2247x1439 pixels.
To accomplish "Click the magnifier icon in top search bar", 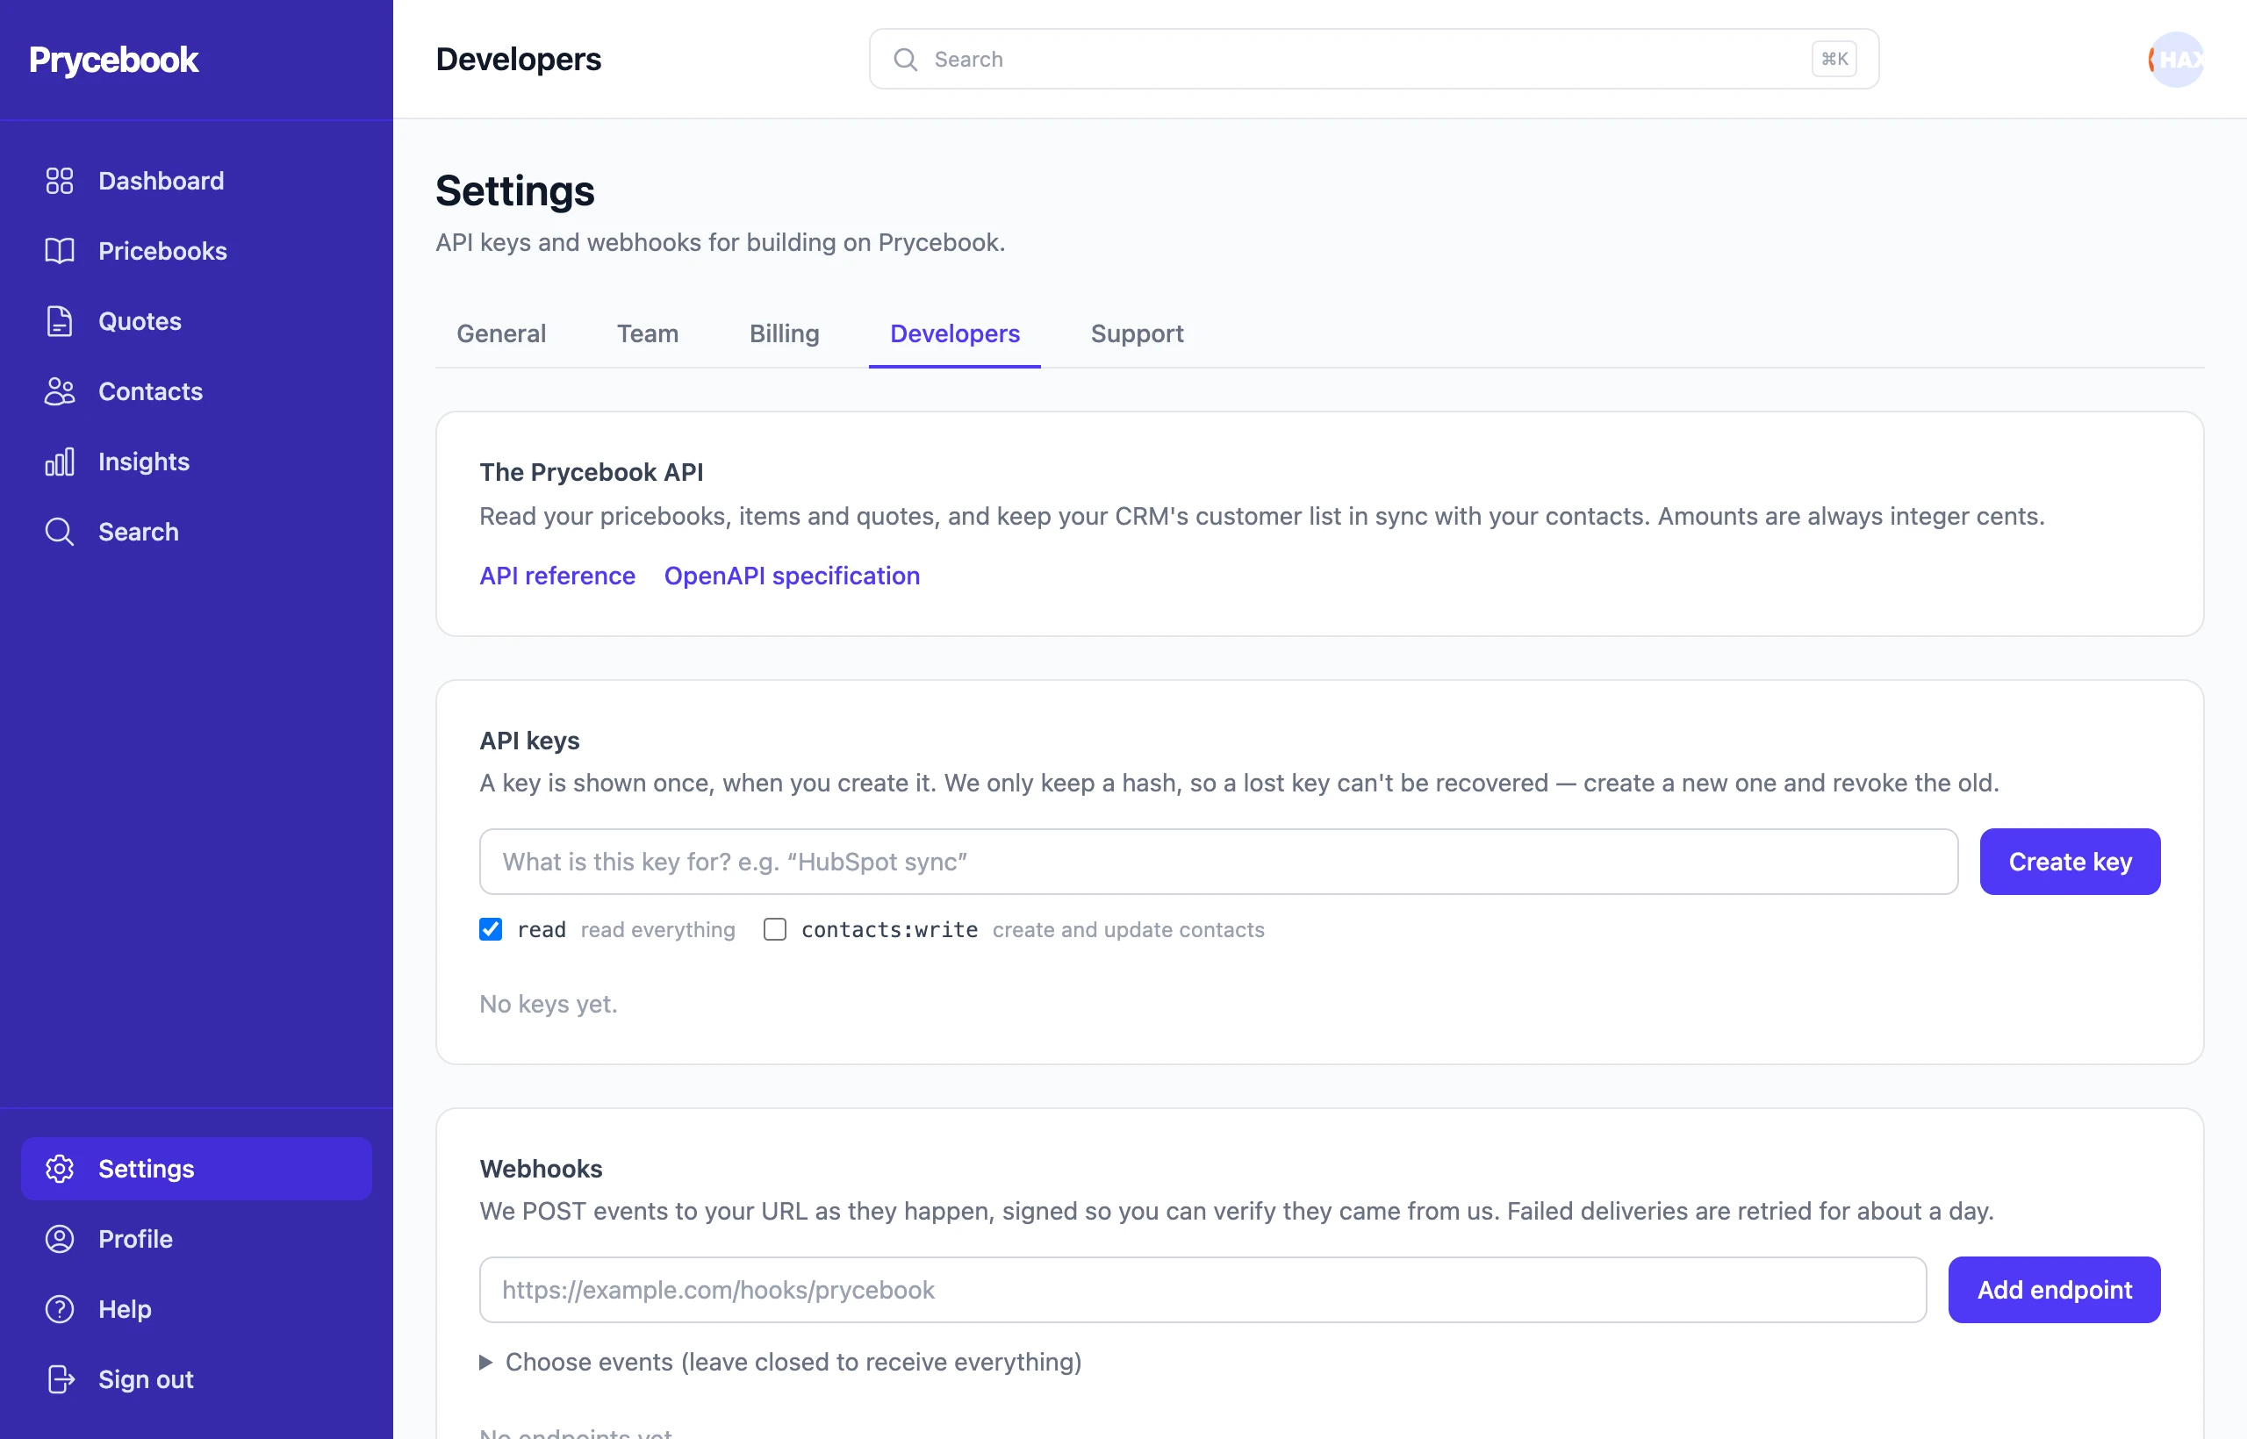I will click(905, 59).
